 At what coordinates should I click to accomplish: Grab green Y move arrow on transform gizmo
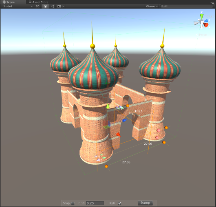click(x=108, y=106)
